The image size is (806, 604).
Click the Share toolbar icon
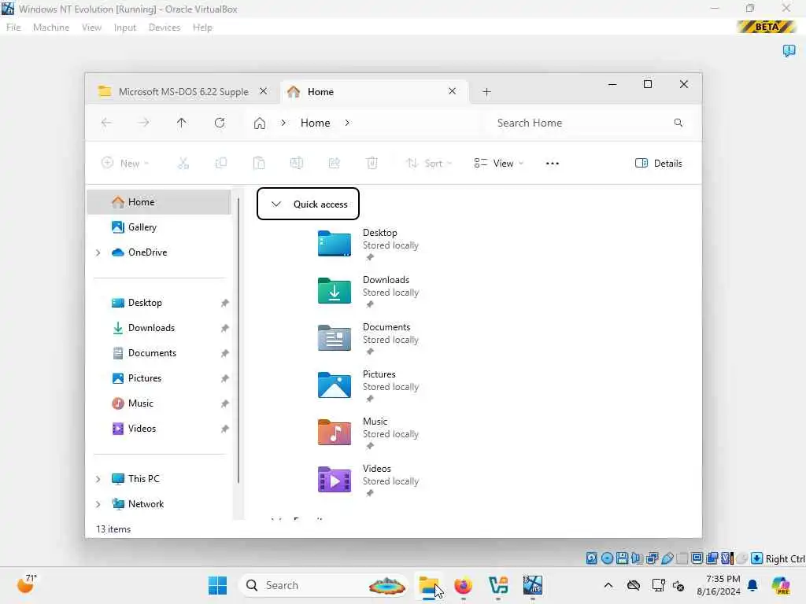click(334, 164)
